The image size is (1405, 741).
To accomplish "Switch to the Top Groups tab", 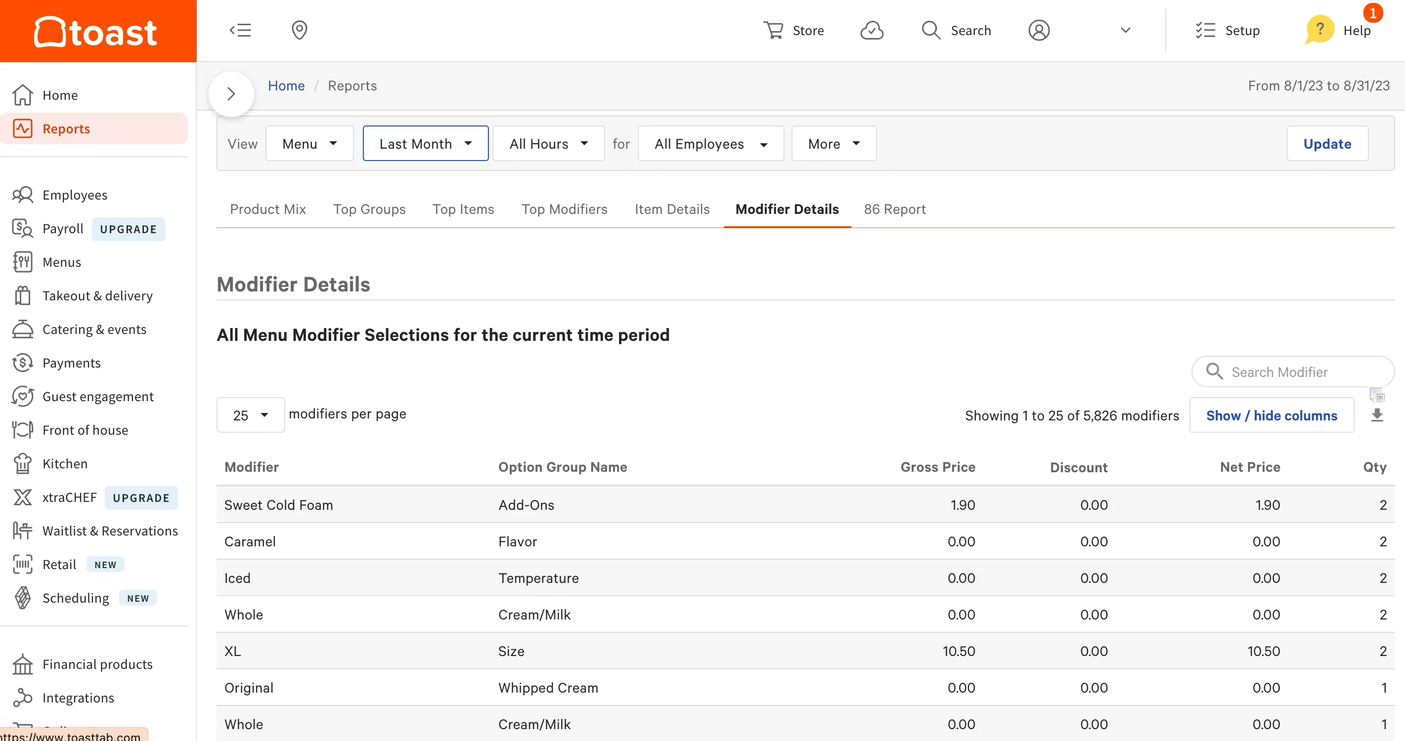I will click(369, 209).
